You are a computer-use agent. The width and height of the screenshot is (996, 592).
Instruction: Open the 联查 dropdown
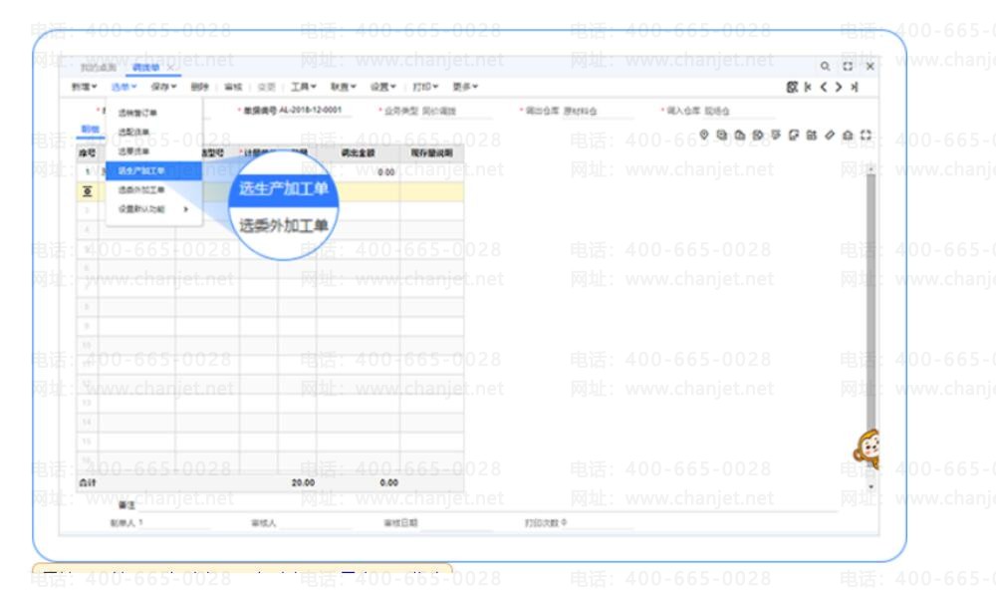343,87
